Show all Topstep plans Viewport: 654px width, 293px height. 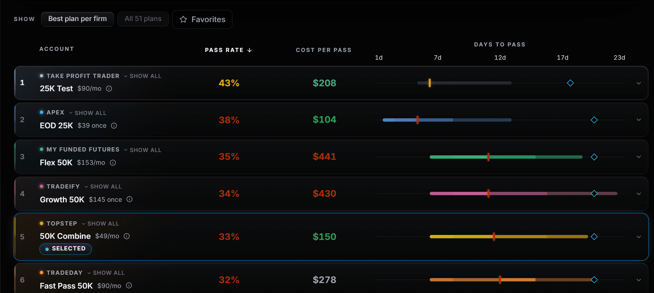[x=101, y=224]
